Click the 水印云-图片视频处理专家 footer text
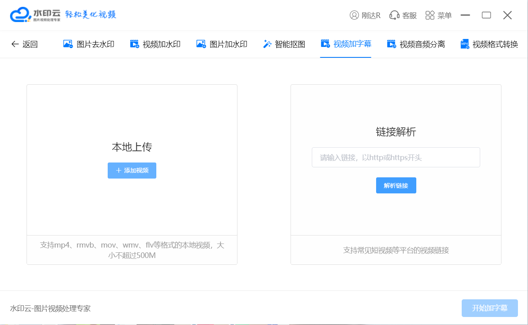Viewport: 528px width, 325px height. point(50,308)
